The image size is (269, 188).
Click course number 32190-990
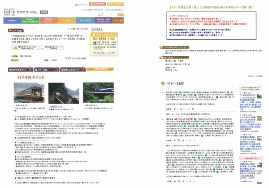tap(82, 29)
